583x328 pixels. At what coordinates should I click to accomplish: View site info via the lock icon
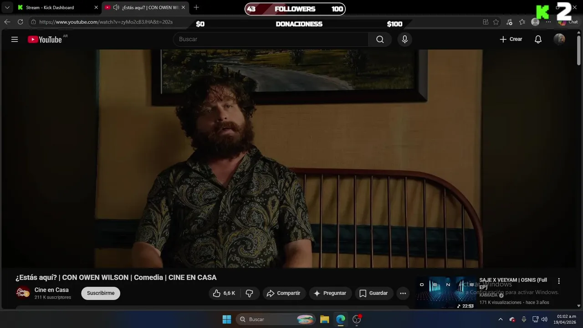coord(34,22)
